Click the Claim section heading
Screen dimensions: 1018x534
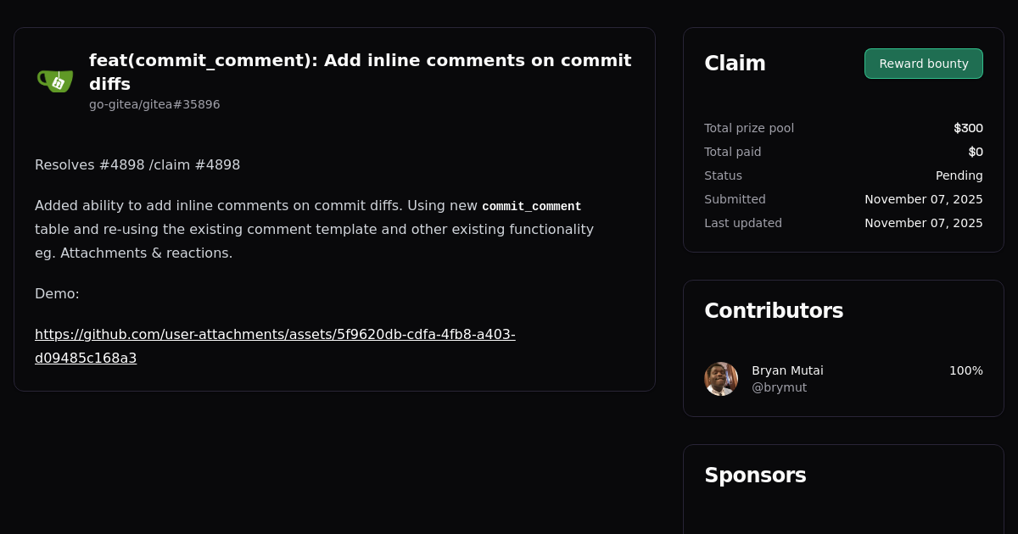tap(735, 63)
